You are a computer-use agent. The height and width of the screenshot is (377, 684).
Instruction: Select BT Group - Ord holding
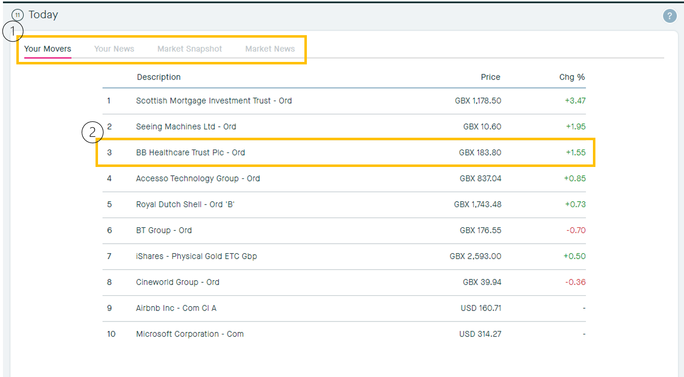point(164,230)
